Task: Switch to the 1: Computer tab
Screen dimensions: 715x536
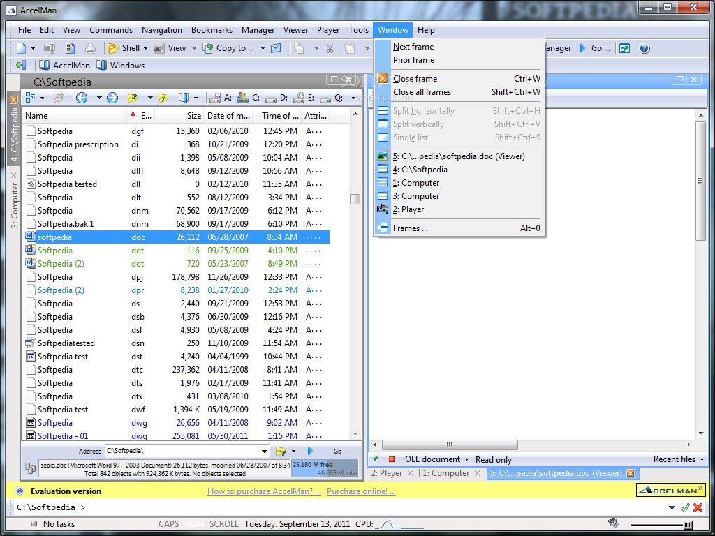Action: point(450,473)
